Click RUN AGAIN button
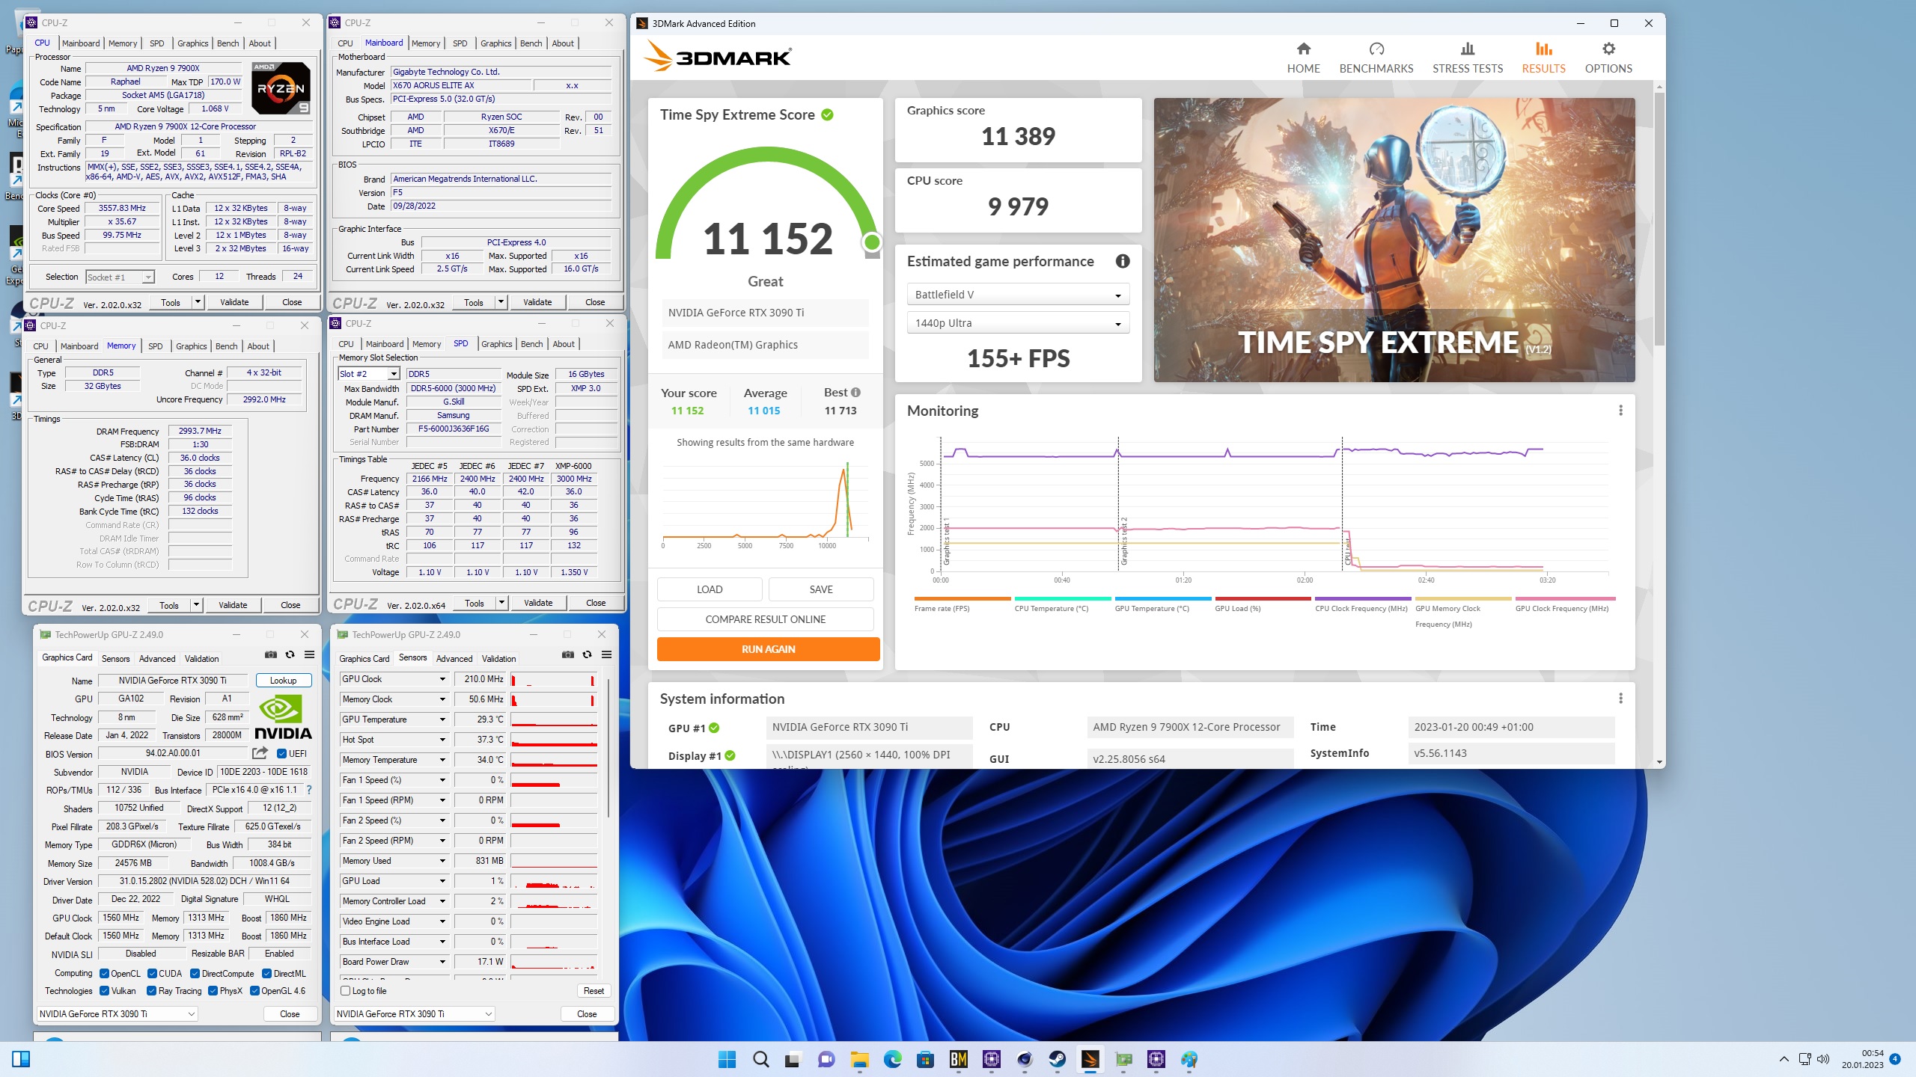This screenshot has height=1077, width=1916. pyautogui.click(x=768, y=649)
